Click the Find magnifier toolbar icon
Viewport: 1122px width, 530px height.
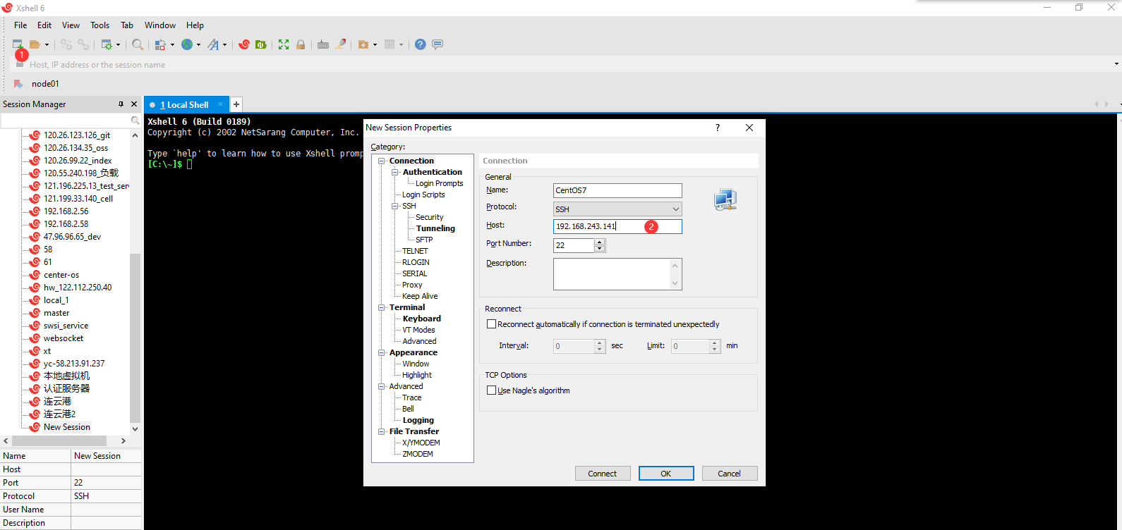[138, 44]
